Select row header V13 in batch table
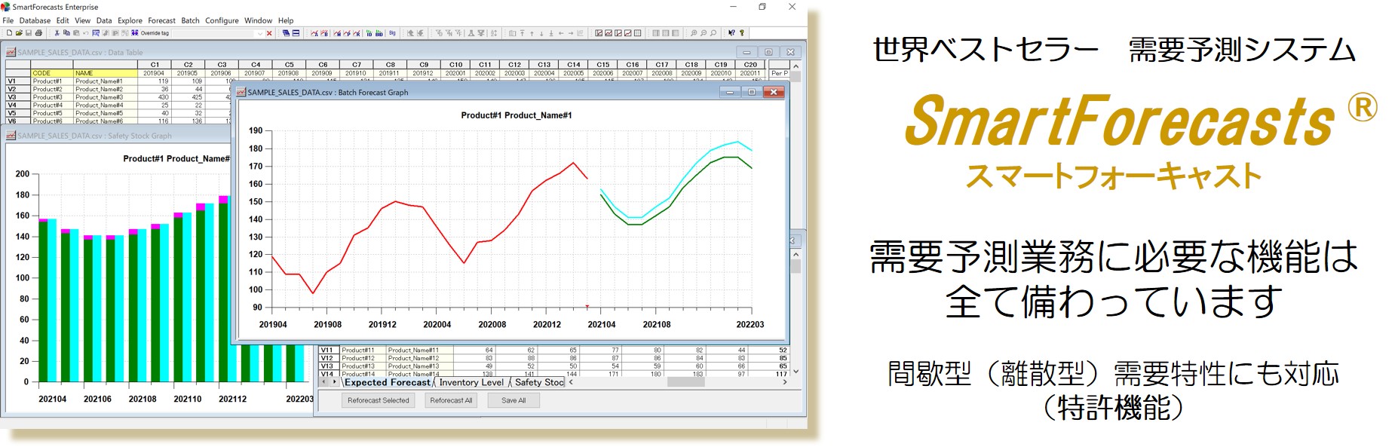Viewport: 1398px width, 447px height. 327,366
